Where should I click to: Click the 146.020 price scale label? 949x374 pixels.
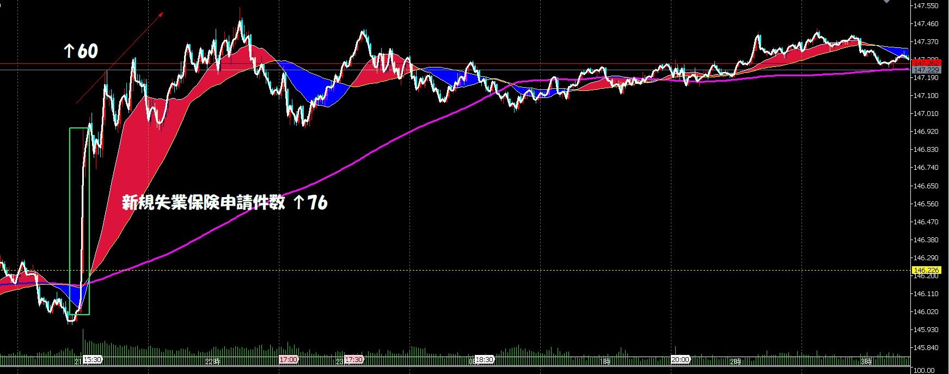[x=926, y=312]
